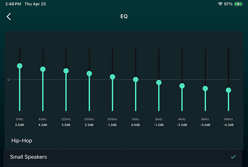
Task: Tap the -4.2dB gain value label
Action: [x=228, y=125]
